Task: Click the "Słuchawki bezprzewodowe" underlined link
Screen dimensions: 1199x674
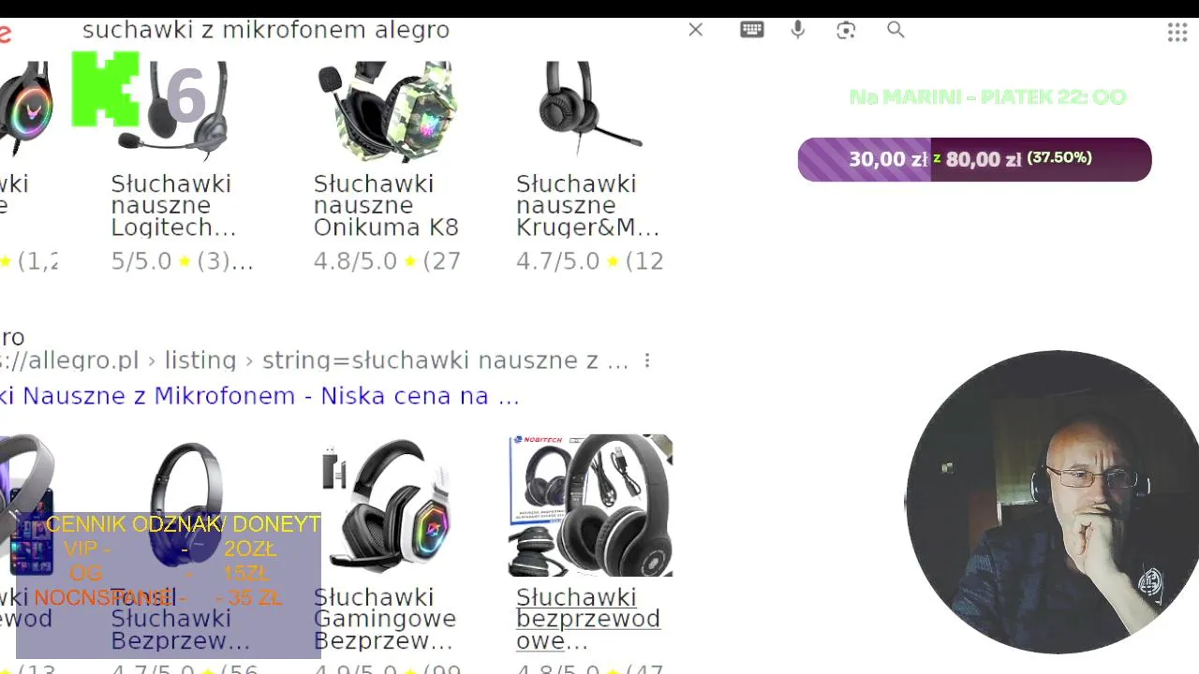Action: coord(588,619)
